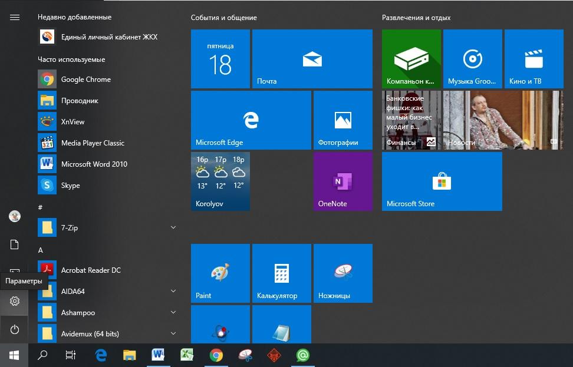Launch Edge from the taskbar
Screen dimensions: 573x367
click(x=101, y=355)
